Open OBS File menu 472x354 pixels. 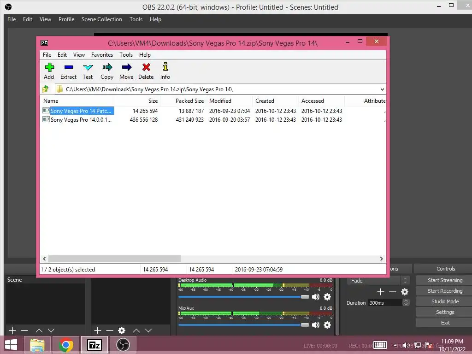(x=12, y=19)
